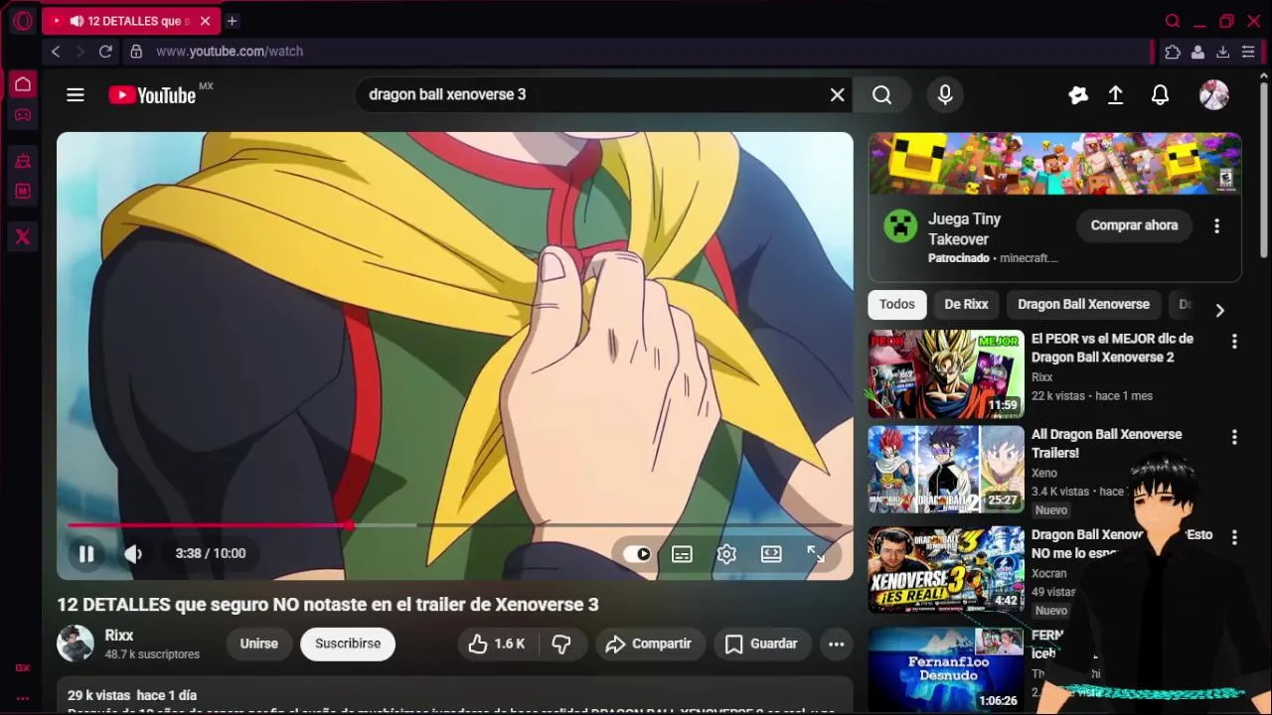This screenshot has width=1272, height=715.
Task: Select the Dragon Ball Xenoverse chip
Action: click(1083, 304)
